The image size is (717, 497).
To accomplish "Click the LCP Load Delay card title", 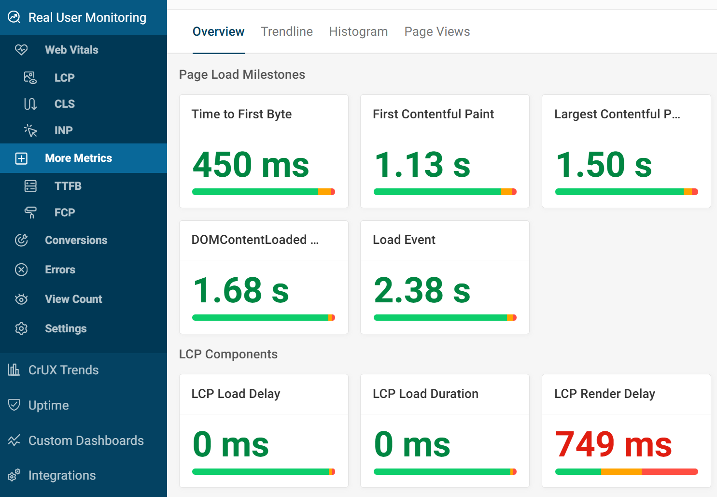I will point(236,394).
